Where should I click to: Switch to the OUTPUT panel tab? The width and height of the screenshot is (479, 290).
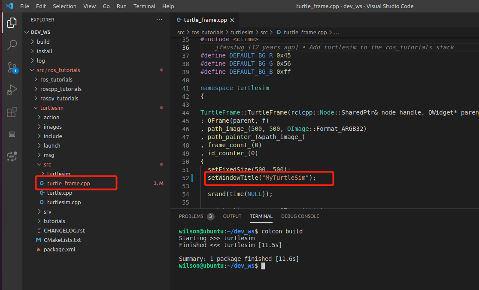coord(232,216)
